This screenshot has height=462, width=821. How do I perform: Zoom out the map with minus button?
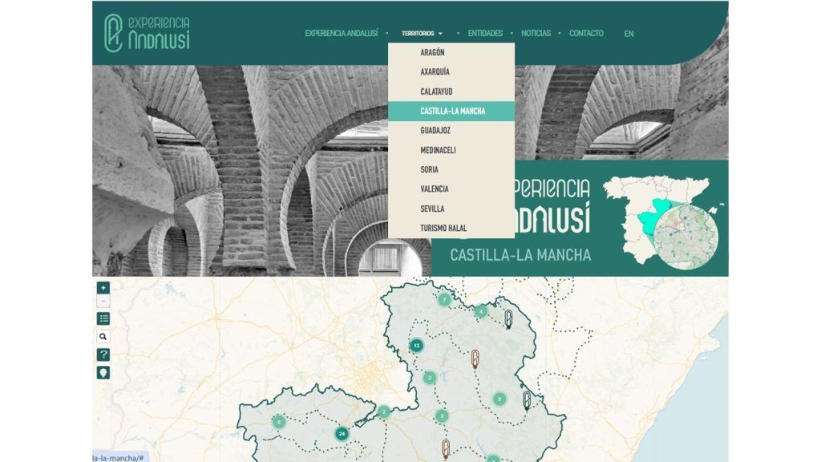click(103, 302)
